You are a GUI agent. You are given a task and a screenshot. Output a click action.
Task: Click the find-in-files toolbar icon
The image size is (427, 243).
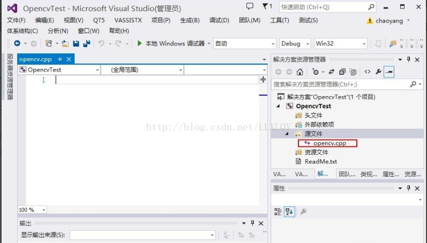393,43
